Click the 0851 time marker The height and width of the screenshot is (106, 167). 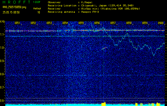click(17, 23)
